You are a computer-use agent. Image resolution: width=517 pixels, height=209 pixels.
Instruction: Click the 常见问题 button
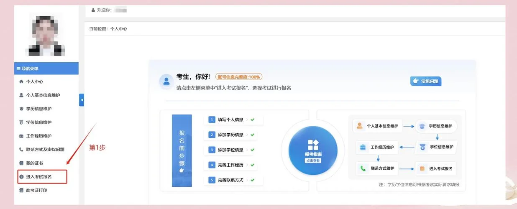pos(426,81)
